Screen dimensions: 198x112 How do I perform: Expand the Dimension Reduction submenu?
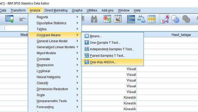tap(55, 89)
